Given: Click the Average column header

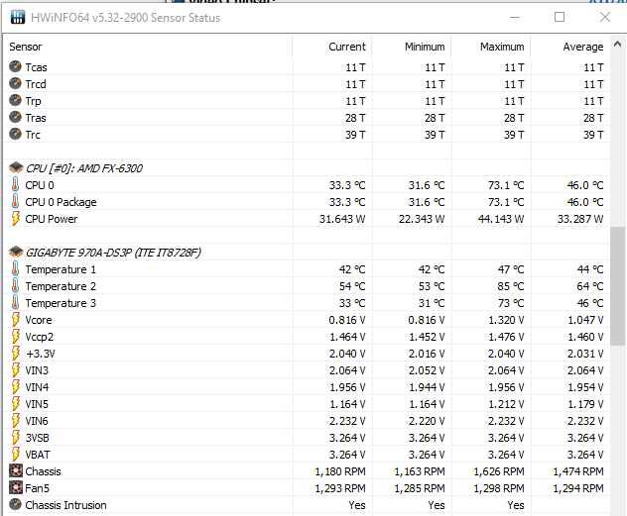Looking at the screenshot, I should tap(570, 47).
